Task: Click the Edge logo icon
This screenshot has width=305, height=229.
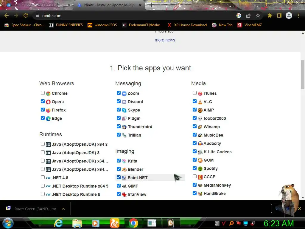Action: point(48,119)
